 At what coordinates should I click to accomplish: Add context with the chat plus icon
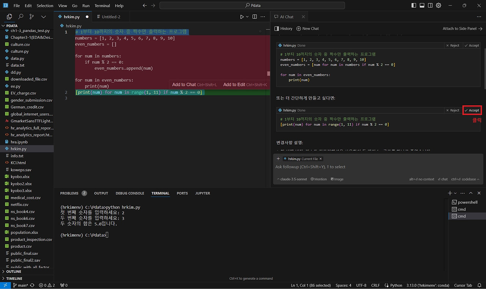point(278,159)
